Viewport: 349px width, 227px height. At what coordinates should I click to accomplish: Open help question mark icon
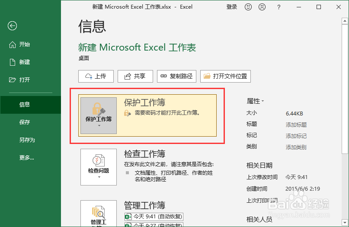[279, 7]
